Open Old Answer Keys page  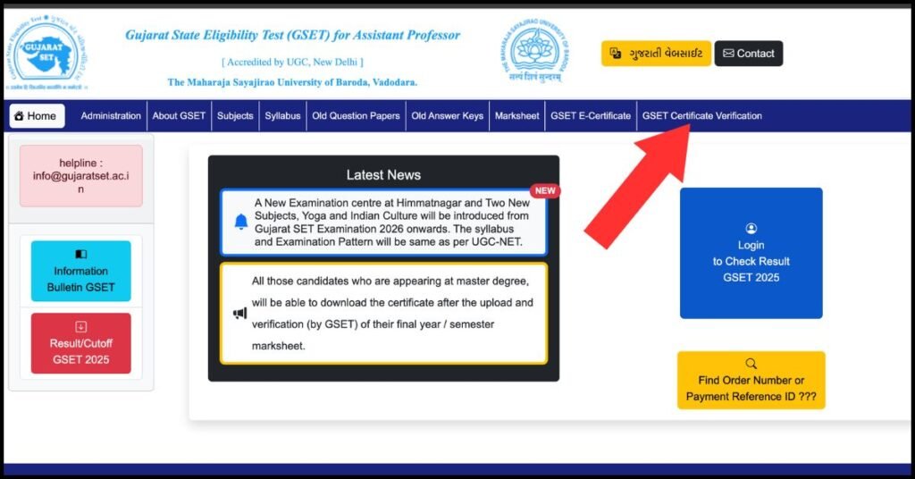point(447,116)
